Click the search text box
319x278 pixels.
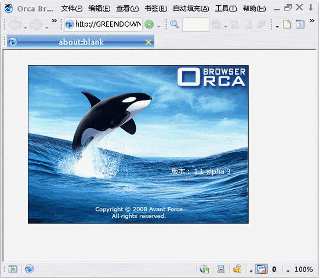(195, 24)
